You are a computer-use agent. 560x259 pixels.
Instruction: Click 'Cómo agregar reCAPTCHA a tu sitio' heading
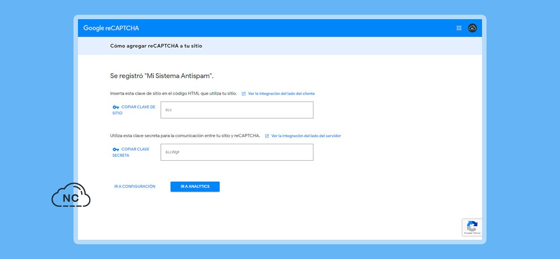click(156, 46)
